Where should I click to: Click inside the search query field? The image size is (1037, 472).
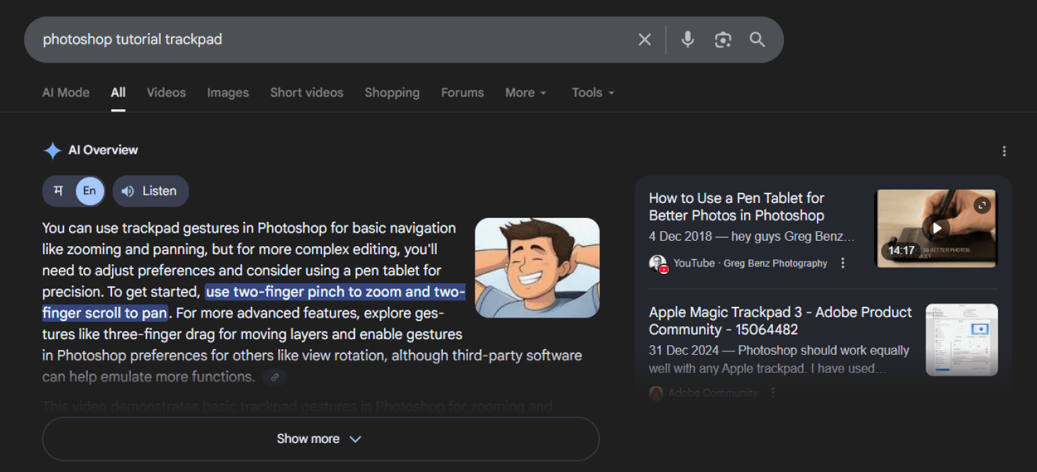pyautogui.click(x=324, y=40)
